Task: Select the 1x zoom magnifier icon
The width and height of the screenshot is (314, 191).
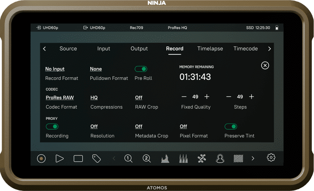Action: pyautogui.click(x=128, y=158)
